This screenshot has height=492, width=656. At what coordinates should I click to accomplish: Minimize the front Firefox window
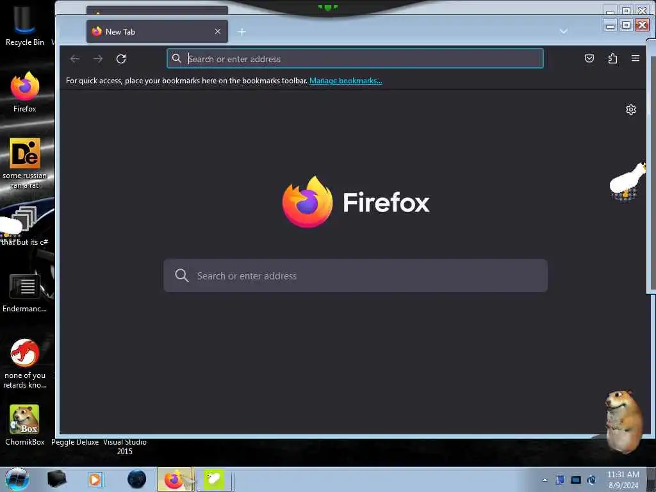(611, 26)
